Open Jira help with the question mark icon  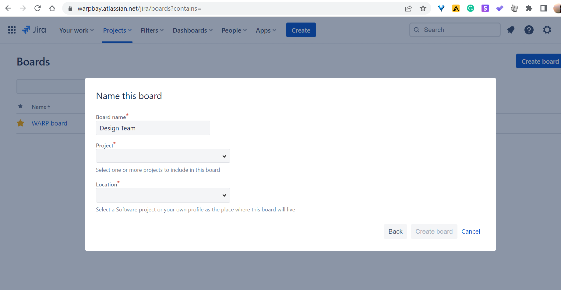(x=529, y=30)
